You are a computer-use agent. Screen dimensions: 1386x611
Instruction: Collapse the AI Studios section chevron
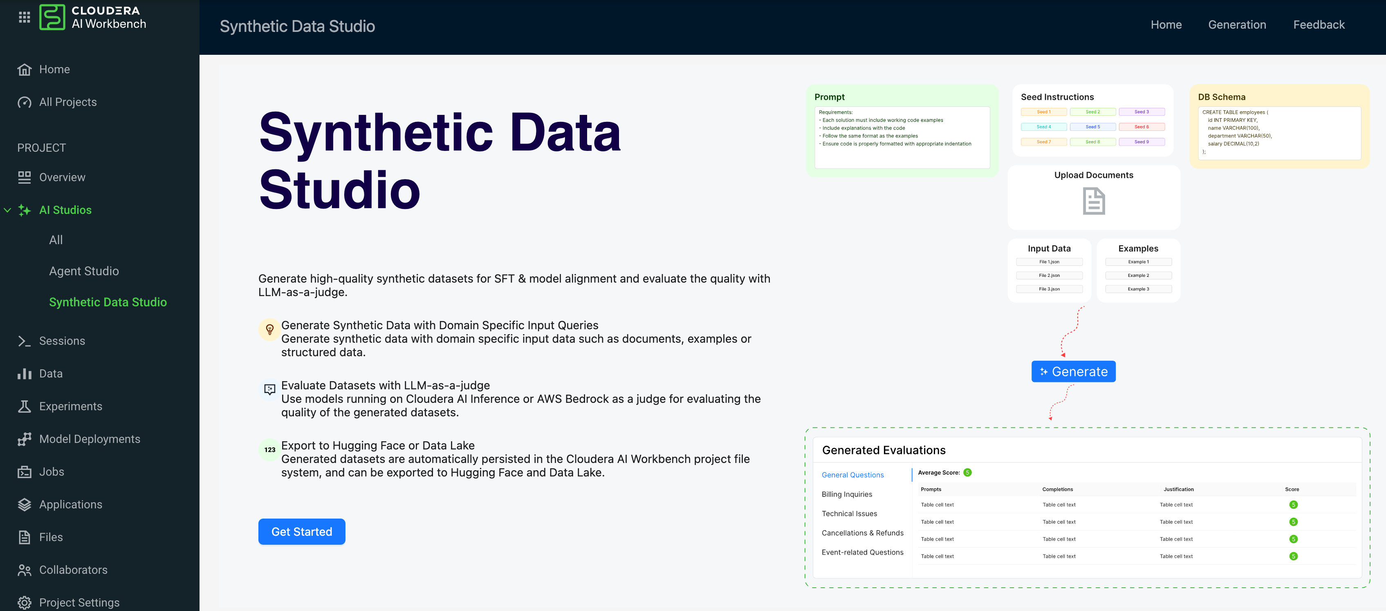click(7, 210)
